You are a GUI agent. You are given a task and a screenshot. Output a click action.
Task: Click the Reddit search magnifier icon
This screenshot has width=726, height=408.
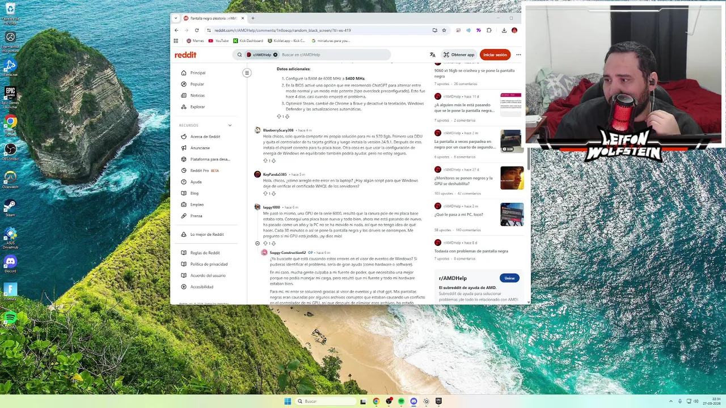coord(239,55)
